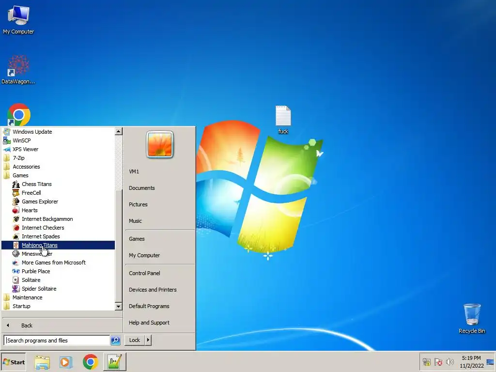Open the Action Center flag icon
This screenshot has height=372, width=496.
pos(438,362)
